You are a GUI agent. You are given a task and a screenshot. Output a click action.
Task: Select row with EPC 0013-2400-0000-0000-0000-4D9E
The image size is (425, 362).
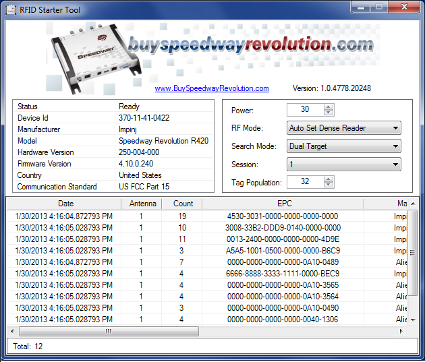pyautogui.click(x=207, y=239)
